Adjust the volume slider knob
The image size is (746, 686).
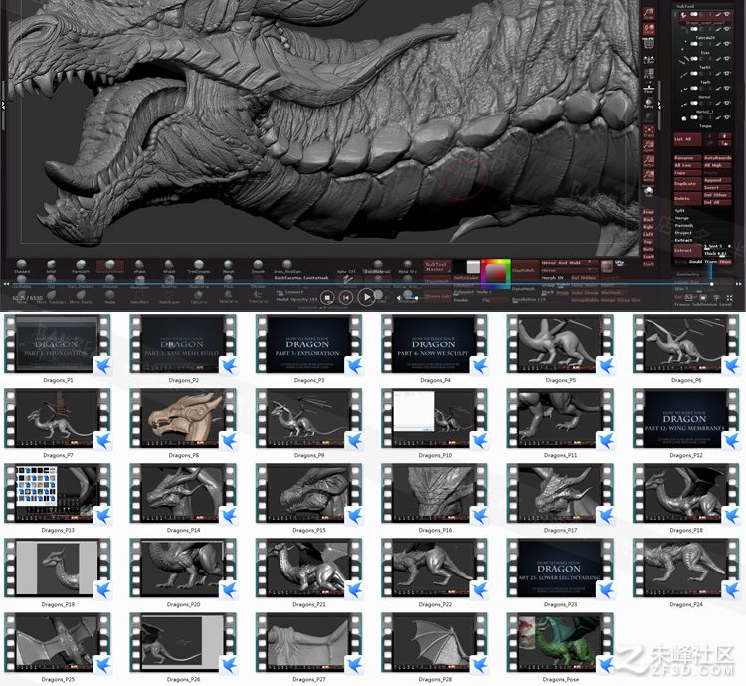click(417, 298)
